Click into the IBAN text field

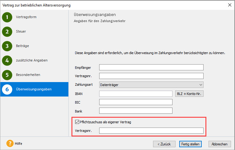pos(136,94)
